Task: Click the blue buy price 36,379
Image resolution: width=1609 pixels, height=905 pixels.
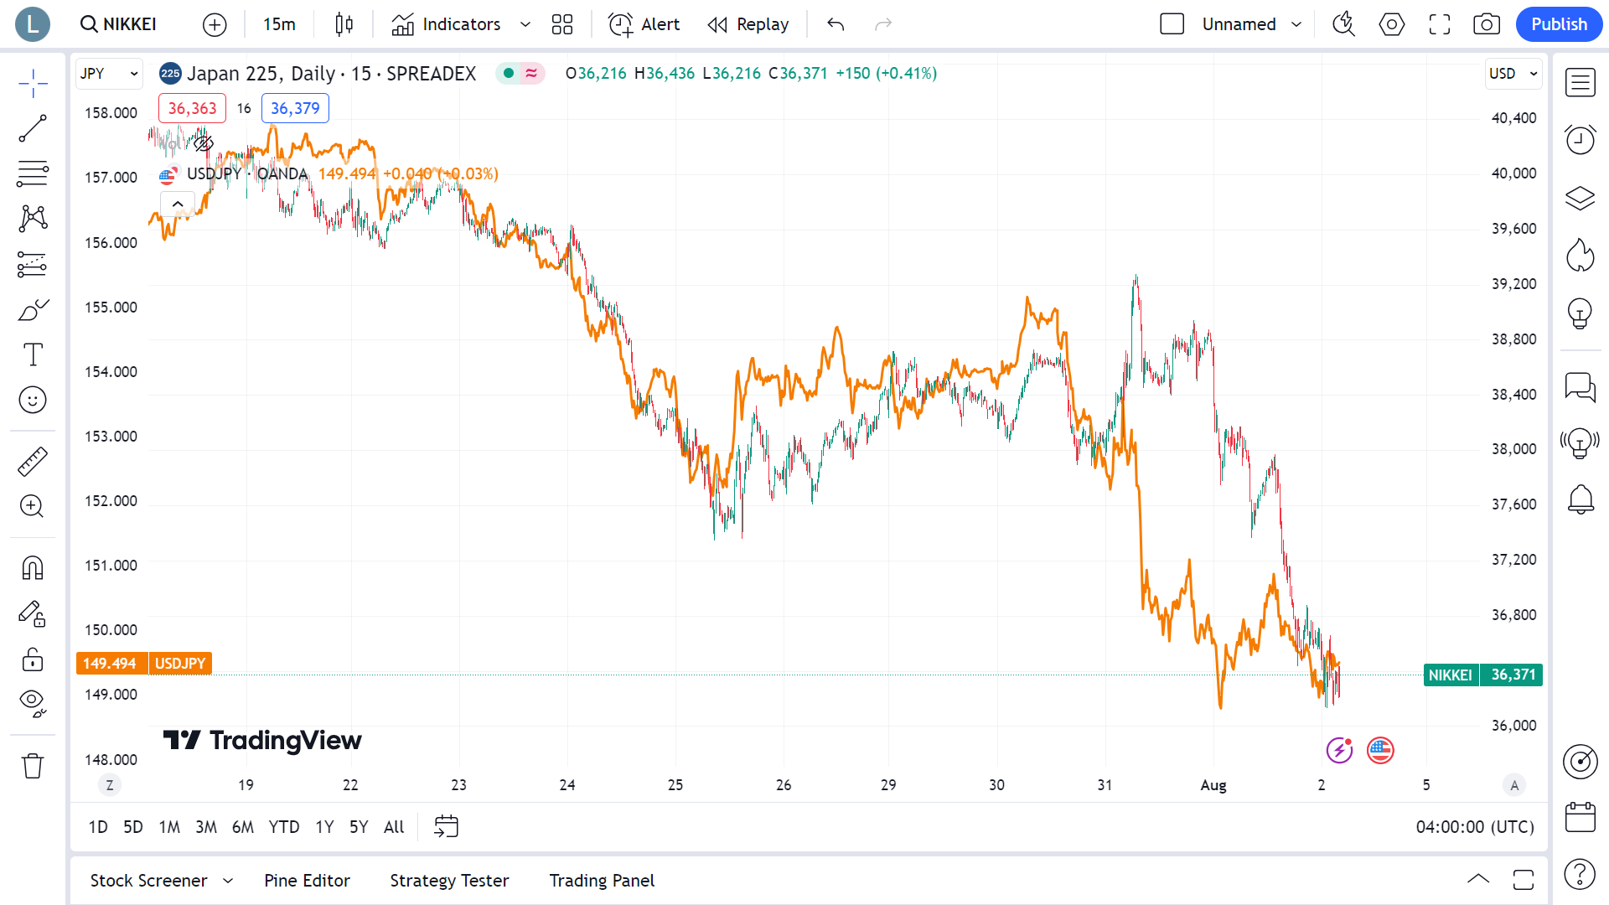Action: click(295, 108)
